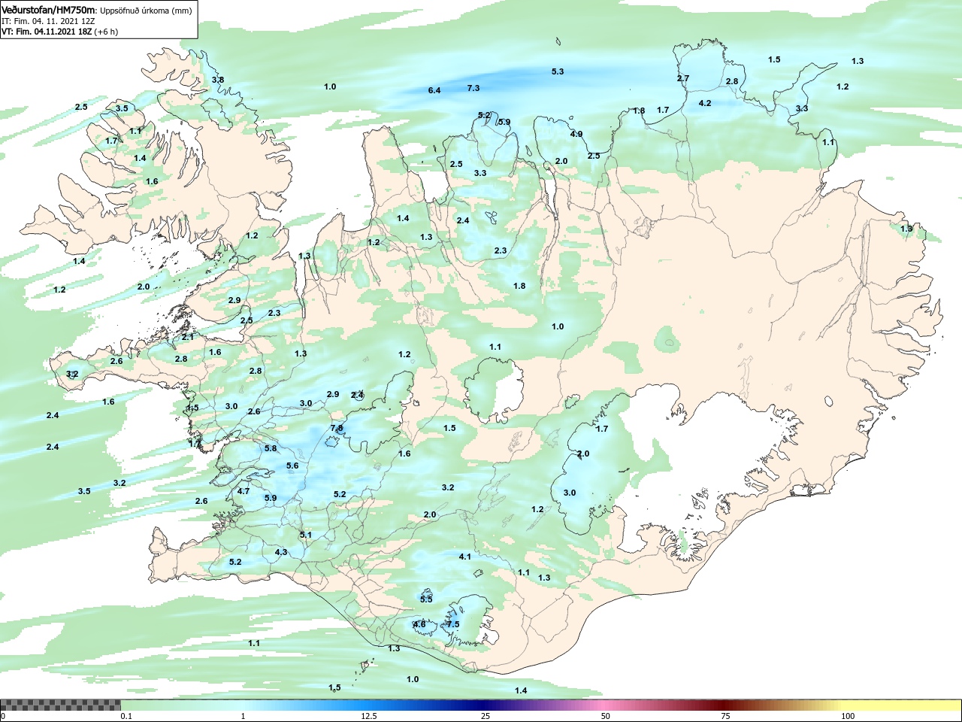Click the 'IT: Fim. 04. 11. 2021 12Z' line
The height and width of the screenshot is (722, 962).
click(49, 21)
